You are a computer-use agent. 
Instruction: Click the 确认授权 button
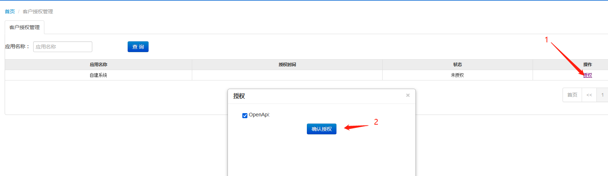pyautogui.click(x=321, y=129)
